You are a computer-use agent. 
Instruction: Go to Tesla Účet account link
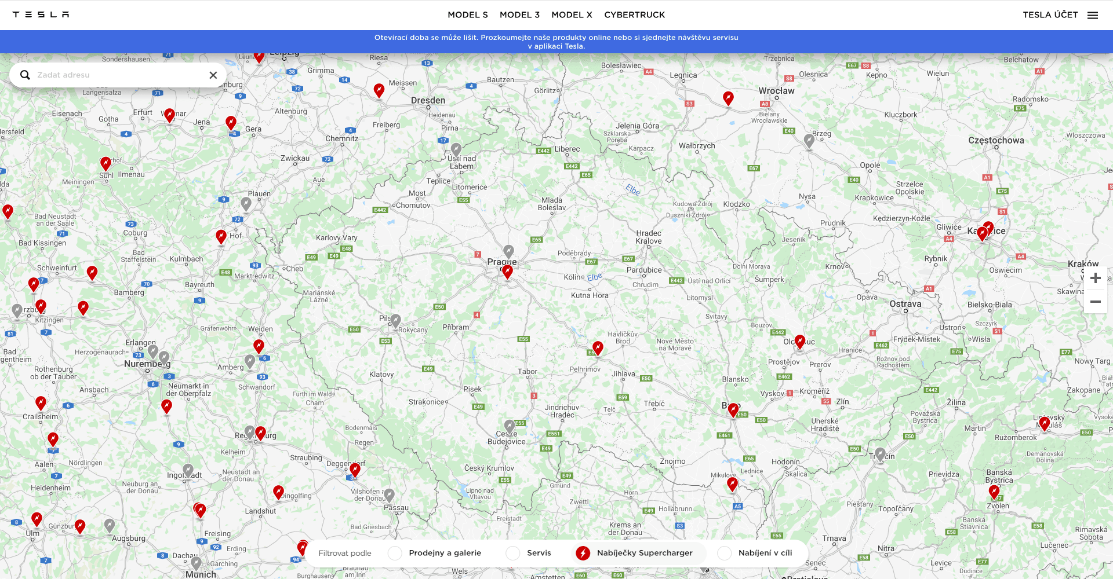click(1050, 15)
